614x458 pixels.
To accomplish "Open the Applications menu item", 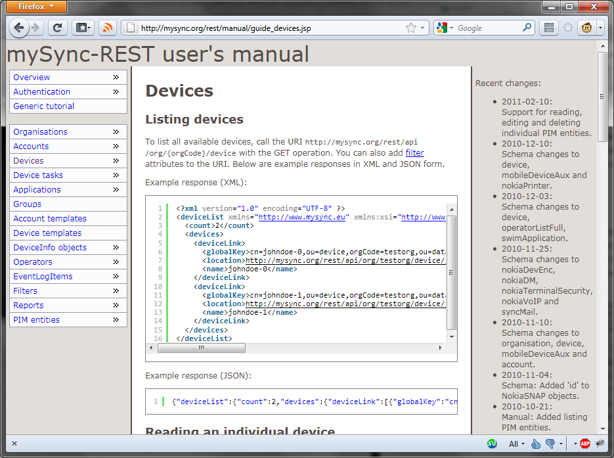I will pos(68,190).
